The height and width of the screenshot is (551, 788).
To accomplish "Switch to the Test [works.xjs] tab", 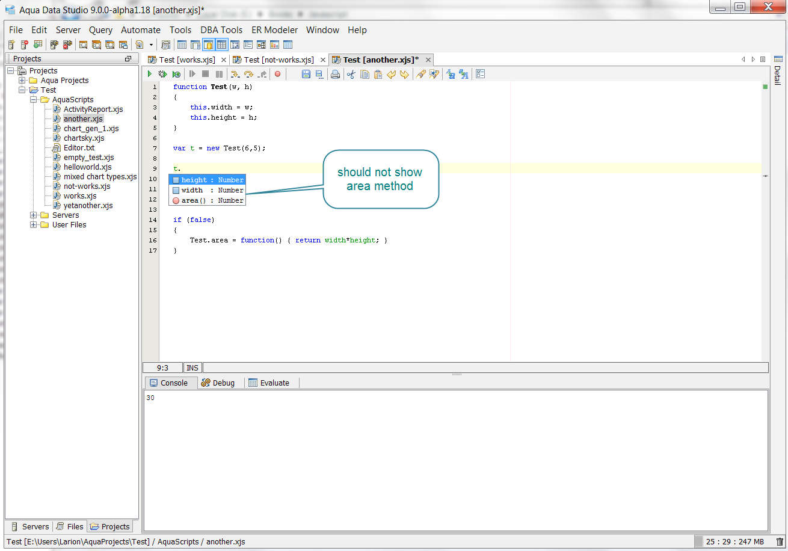I will coord(187,60).
